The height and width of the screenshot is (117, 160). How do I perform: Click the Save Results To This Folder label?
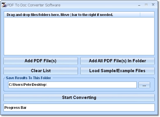pos(29,78)
